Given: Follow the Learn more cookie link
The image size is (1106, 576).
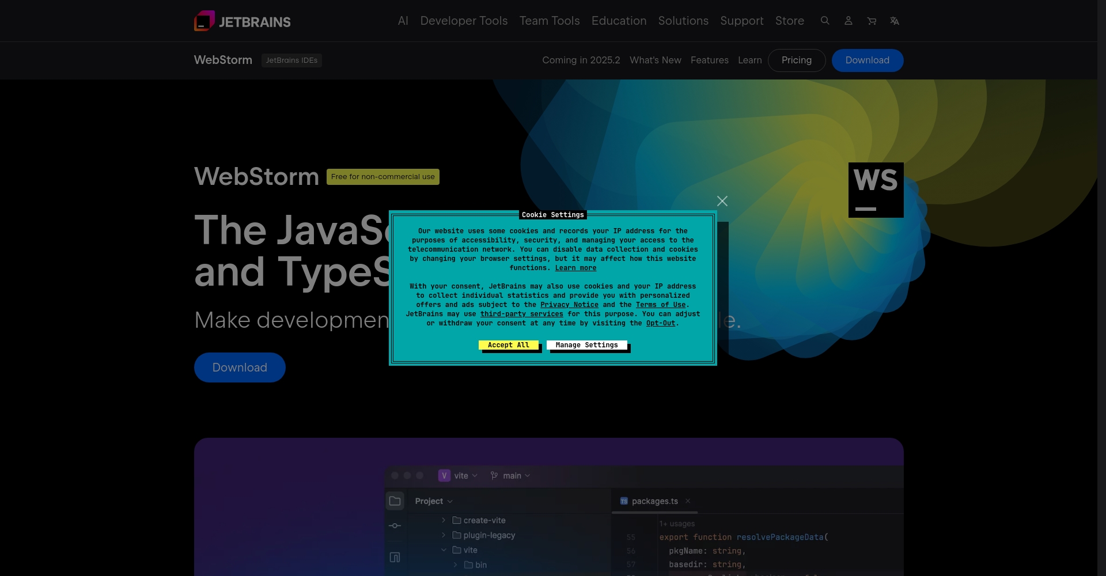Looking at the screenshot, I should (575, 268).
